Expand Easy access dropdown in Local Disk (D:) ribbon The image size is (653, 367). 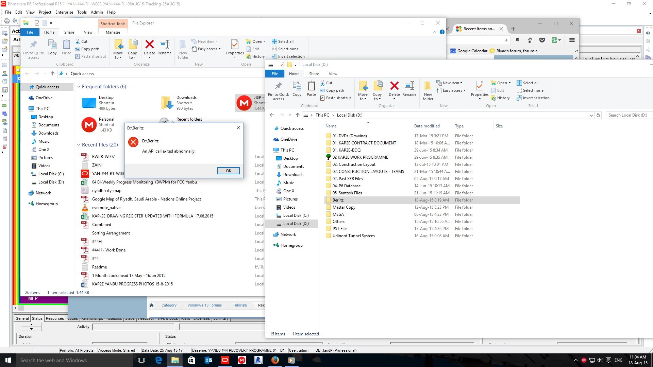click(451, 90)
